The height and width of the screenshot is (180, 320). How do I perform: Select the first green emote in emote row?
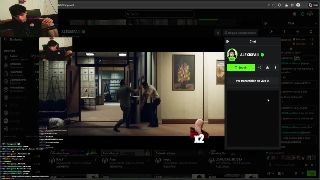pos(268,158)
